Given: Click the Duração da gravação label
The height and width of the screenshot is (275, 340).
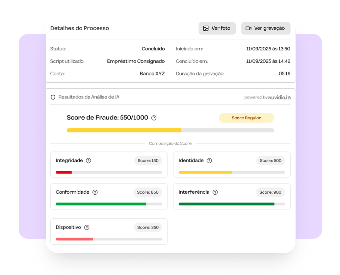Looking at the screenshot, I should pyautogui.click(x=200, y=74).
